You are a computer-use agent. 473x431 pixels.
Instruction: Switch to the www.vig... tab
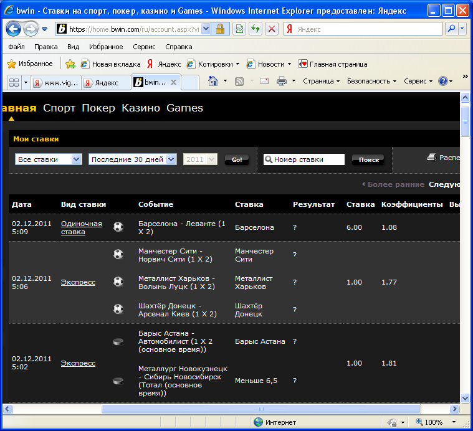56,83
